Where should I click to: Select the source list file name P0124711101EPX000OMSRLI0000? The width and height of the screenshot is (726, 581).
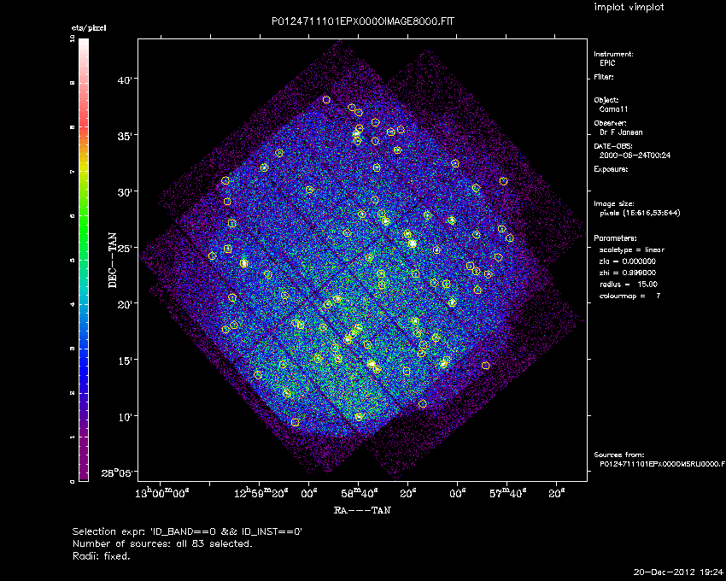point(662,464)
